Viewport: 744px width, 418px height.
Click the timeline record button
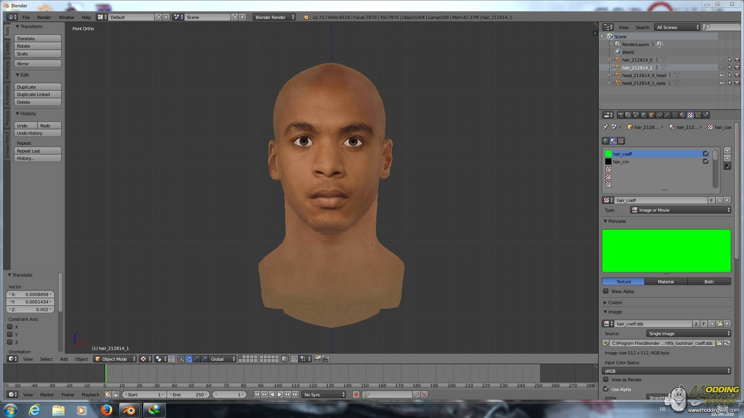(356, 395)
